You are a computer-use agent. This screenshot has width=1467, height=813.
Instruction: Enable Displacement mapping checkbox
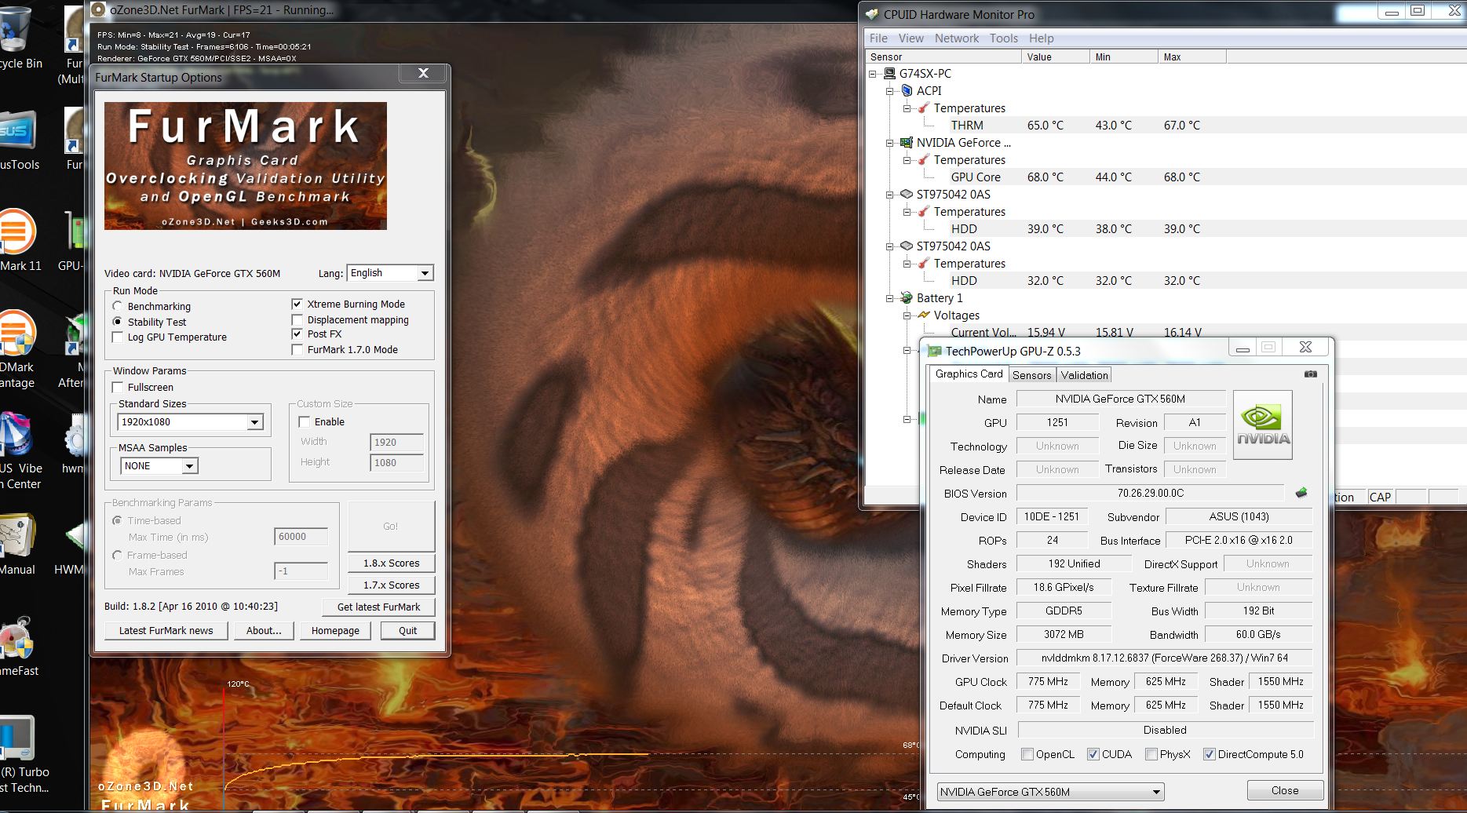click(x=297, y=319)
